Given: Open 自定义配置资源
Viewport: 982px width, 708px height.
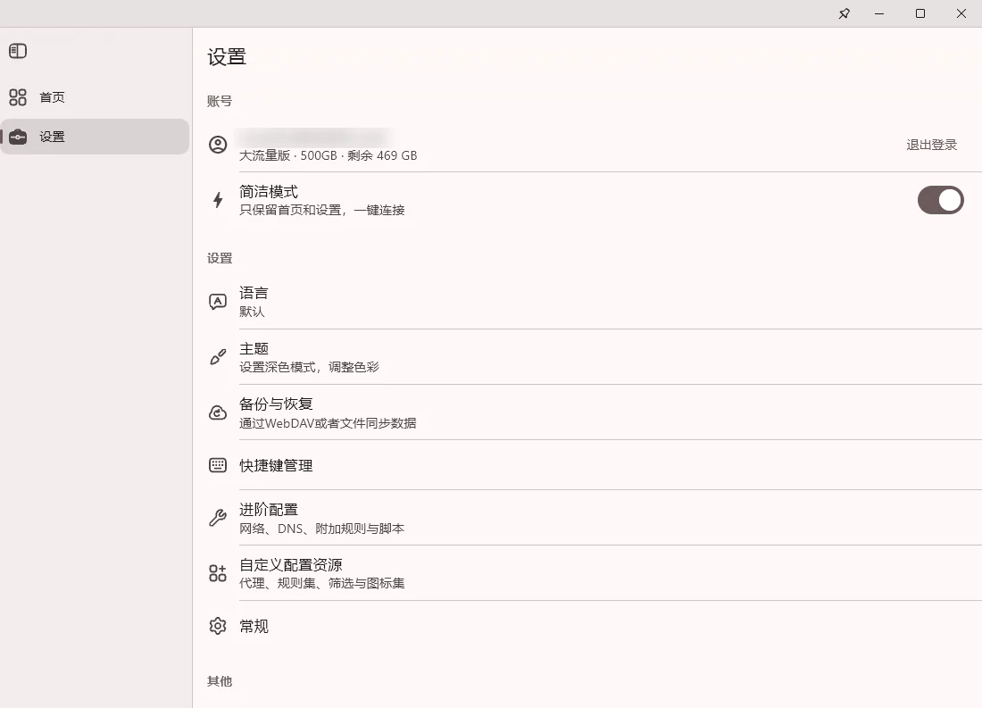Looking at the screenshot, I should click(595, 573).
